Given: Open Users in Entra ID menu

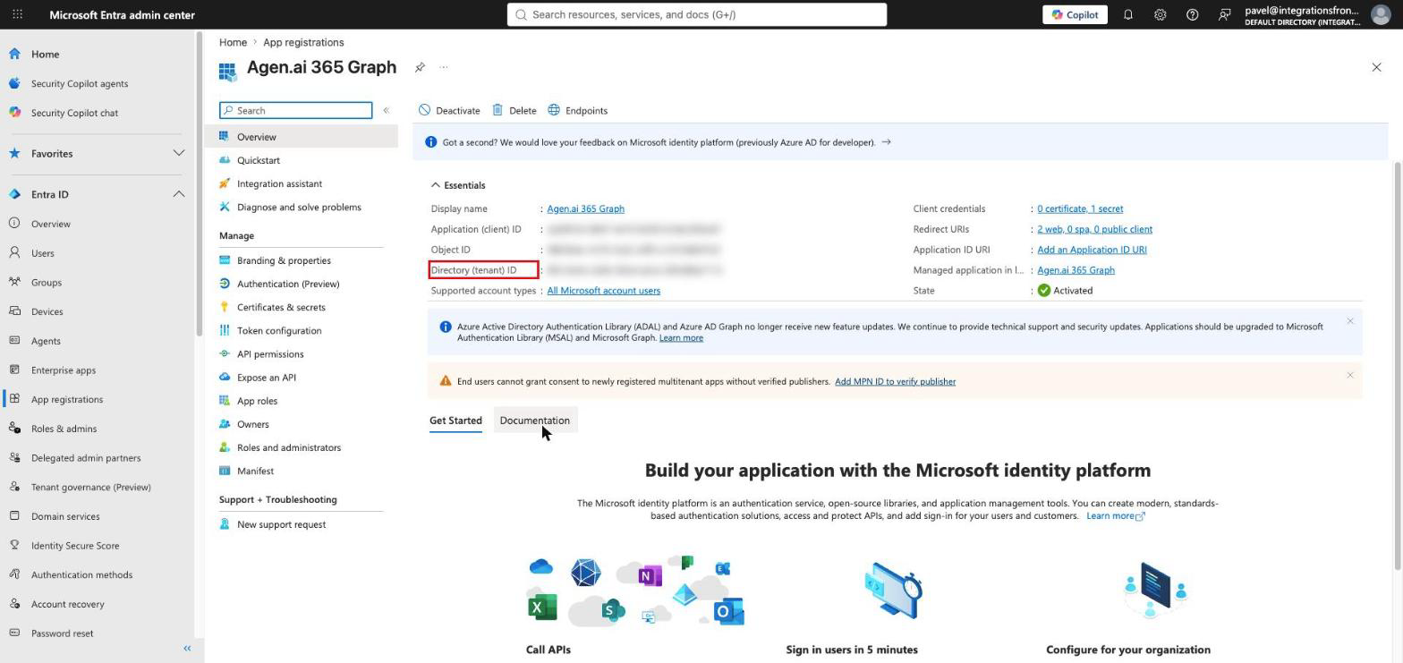Looking at the screenshot, I should [x=42, y=253].
